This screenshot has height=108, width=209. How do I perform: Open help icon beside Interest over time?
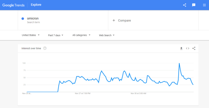[45, 48]
